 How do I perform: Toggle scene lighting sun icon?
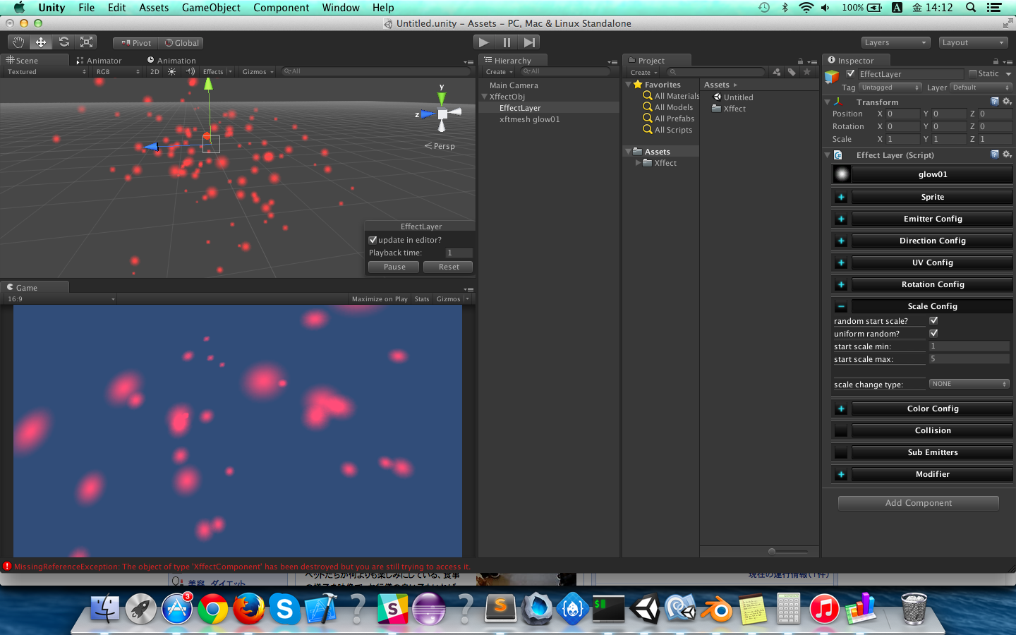(171, 72)
